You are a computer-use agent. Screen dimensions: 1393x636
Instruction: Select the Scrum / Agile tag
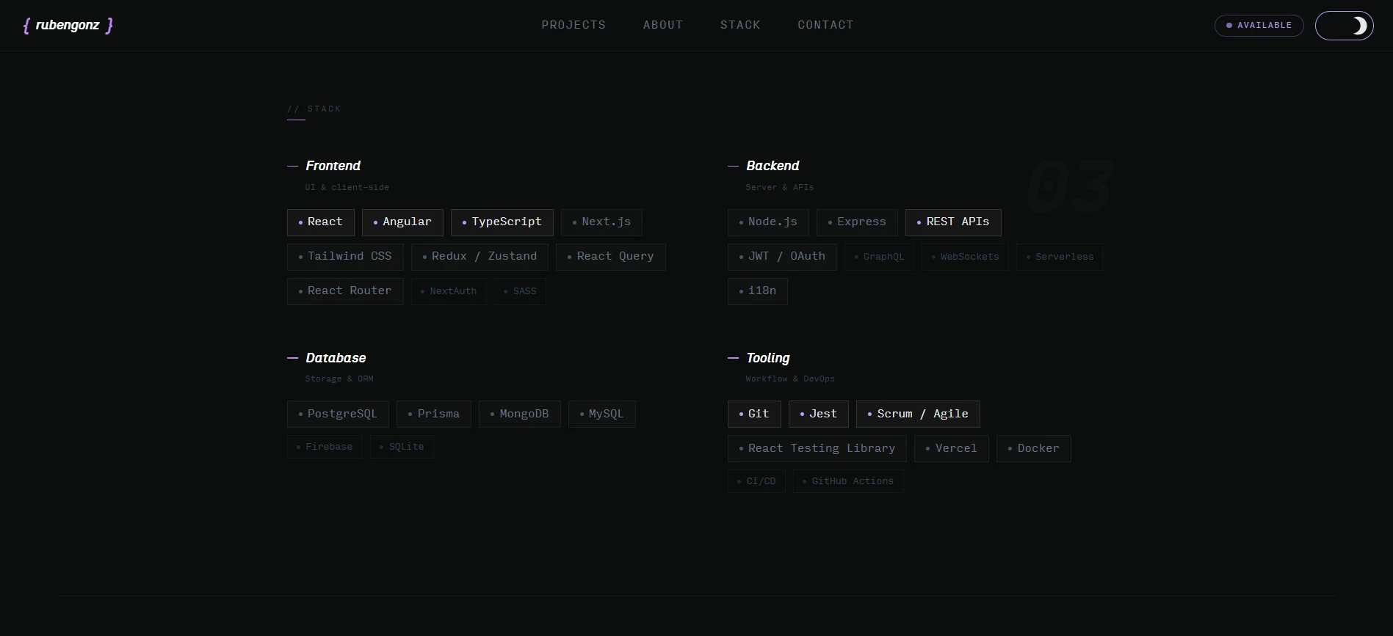click(918, 414)
